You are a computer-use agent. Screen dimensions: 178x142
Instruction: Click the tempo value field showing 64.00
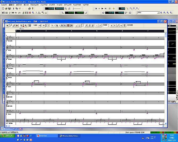122,9
